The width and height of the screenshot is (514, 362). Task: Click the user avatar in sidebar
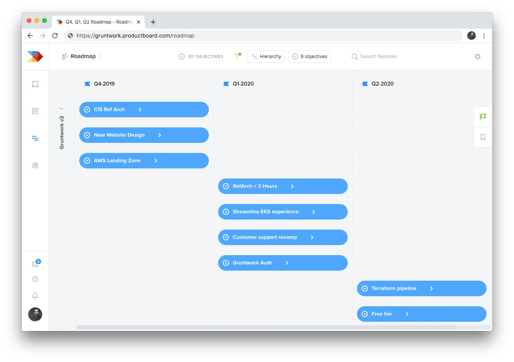[x=35, y=314]
